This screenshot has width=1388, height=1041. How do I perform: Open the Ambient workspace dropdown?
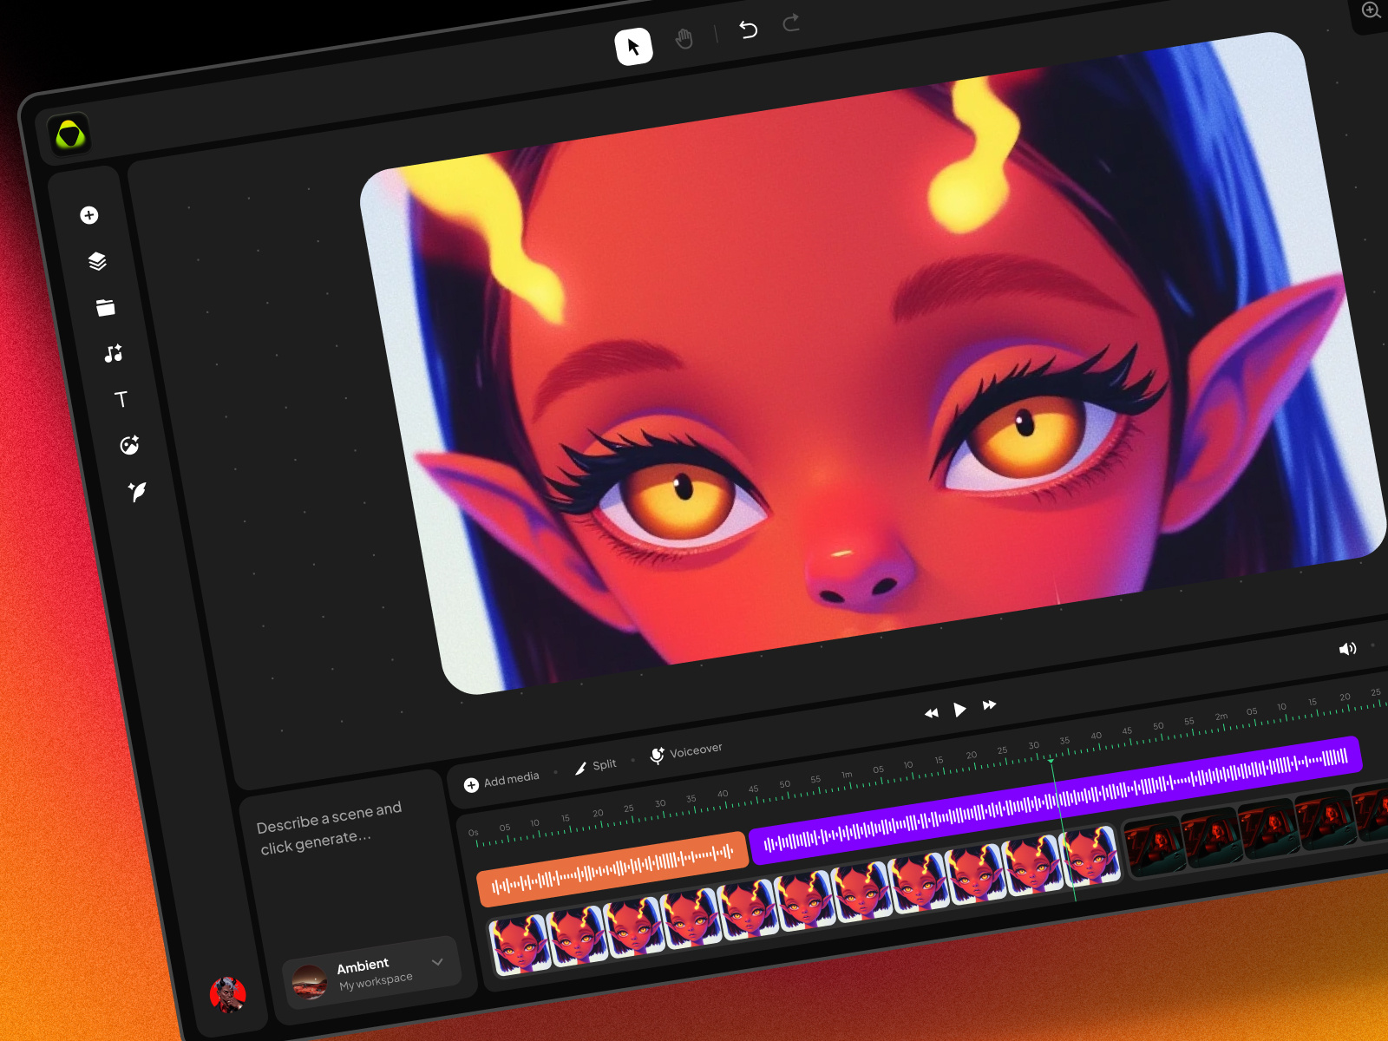click(x=371, y=974)
